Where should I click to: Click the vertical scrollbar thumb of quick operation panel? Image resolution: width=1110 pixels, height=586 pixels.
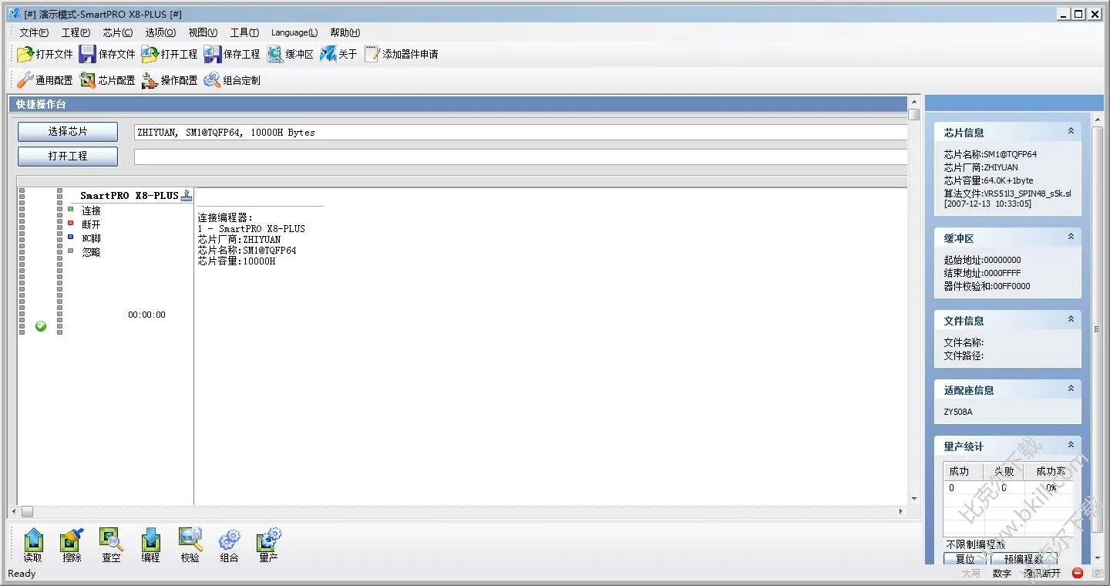pos(914,115)
